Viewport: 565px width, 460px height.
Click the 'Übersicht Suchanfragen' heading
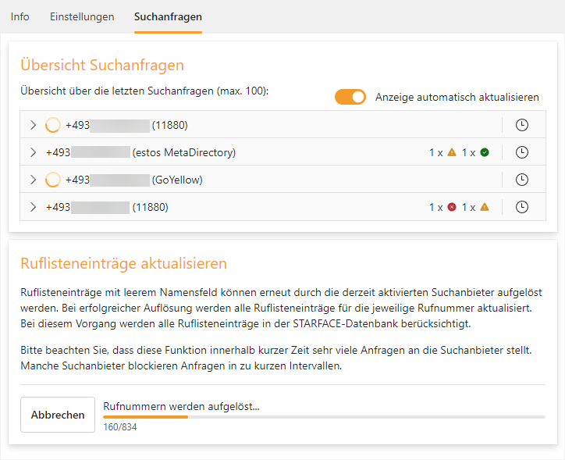(102, 65)
